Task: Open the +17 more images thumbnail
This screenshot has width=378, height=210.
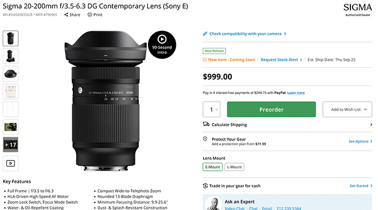Action: pos(11,145)
